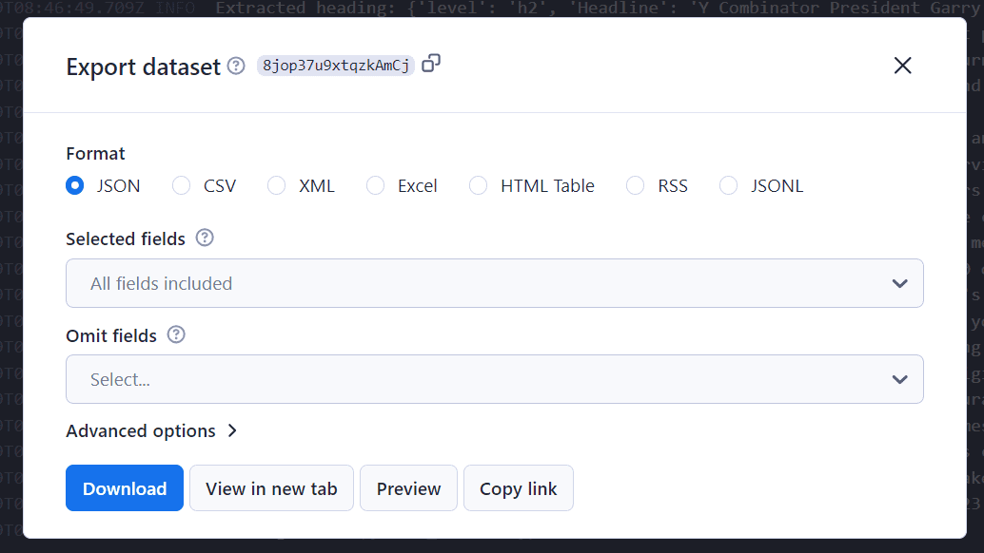Close the Export dataset dialog
This screenshot has height=553, width=984.
tap(902, 66)
